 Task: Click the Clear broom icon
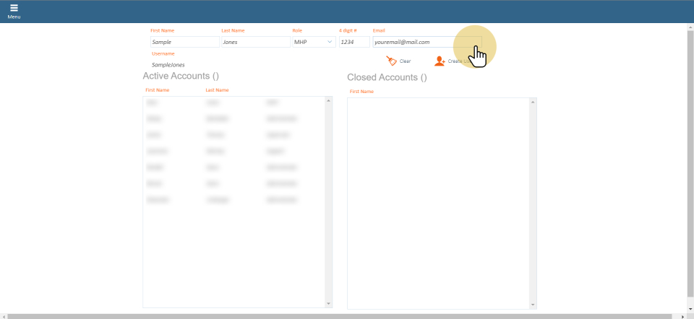click(x=391, y=61)
